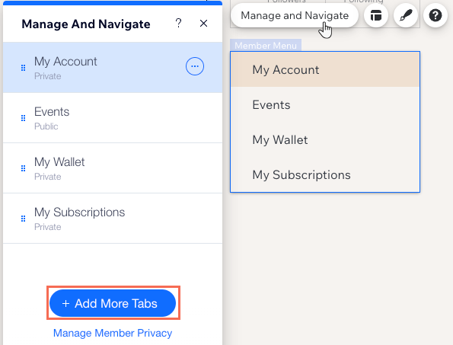Open the panel help question mark
This screenshot has height=345, width=453.
click(179, 23)
